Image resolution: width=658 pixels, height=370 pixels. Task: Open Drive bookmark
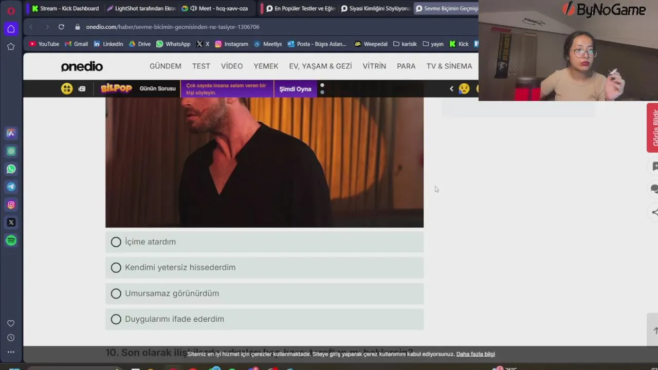tap(140, 44)
